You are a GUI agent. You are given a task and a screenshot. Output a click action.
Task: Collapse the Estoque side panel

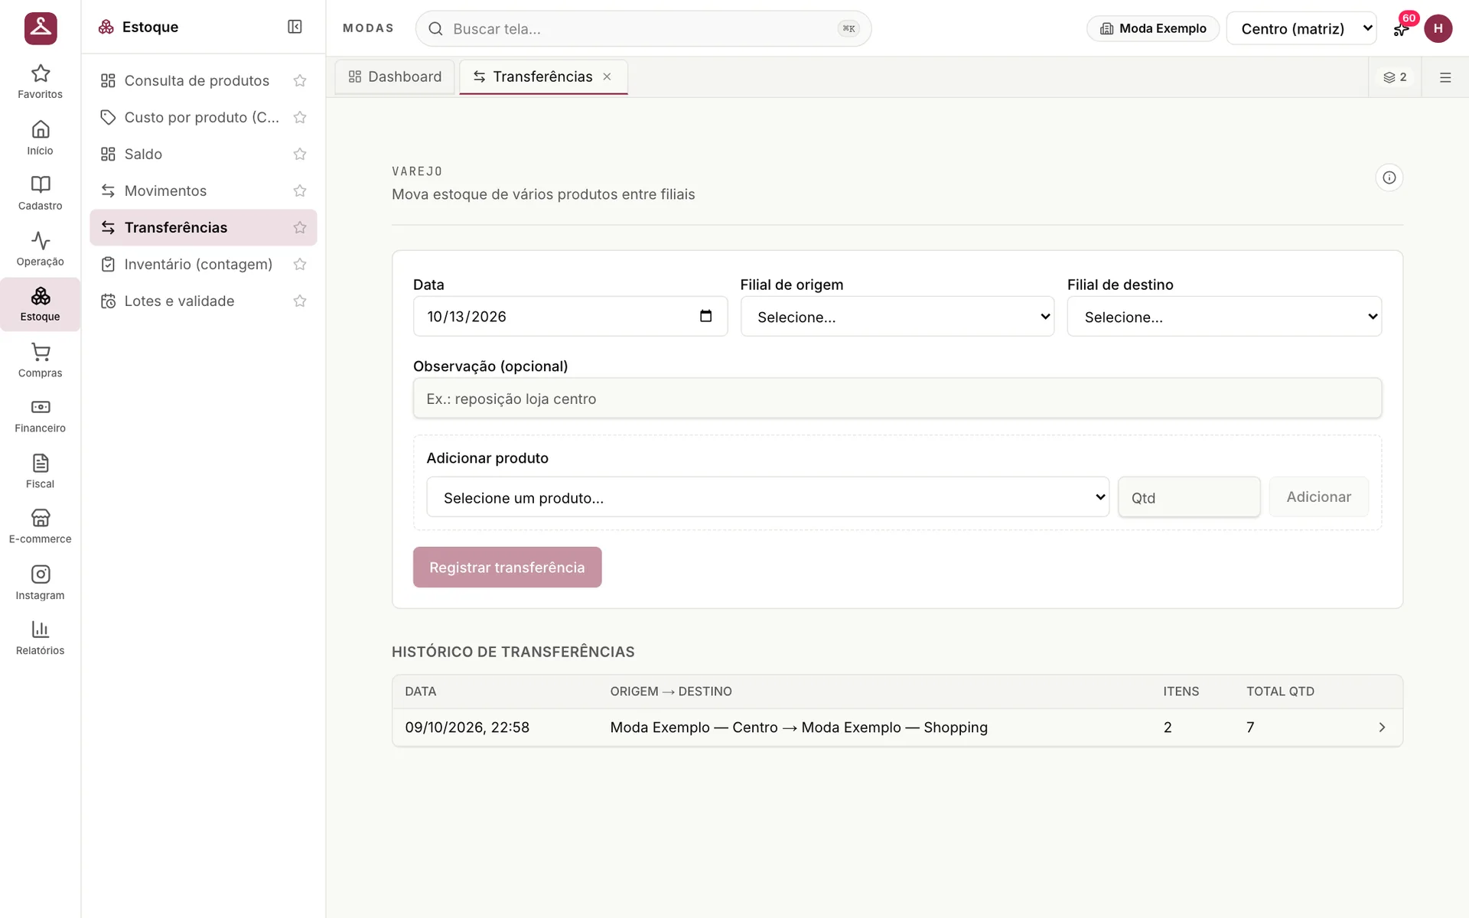pyautogui.click(x=295, y=27)
